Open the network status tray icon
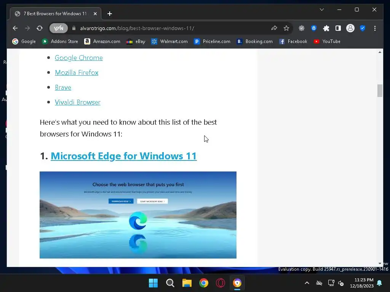Viewport: 390px width, 292px height. [331, 283]
